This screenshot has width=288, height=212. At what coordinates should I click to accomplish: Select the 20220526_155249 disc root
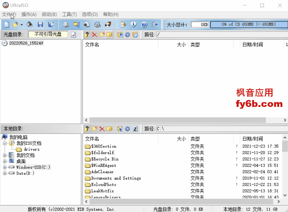coord(26,43)
